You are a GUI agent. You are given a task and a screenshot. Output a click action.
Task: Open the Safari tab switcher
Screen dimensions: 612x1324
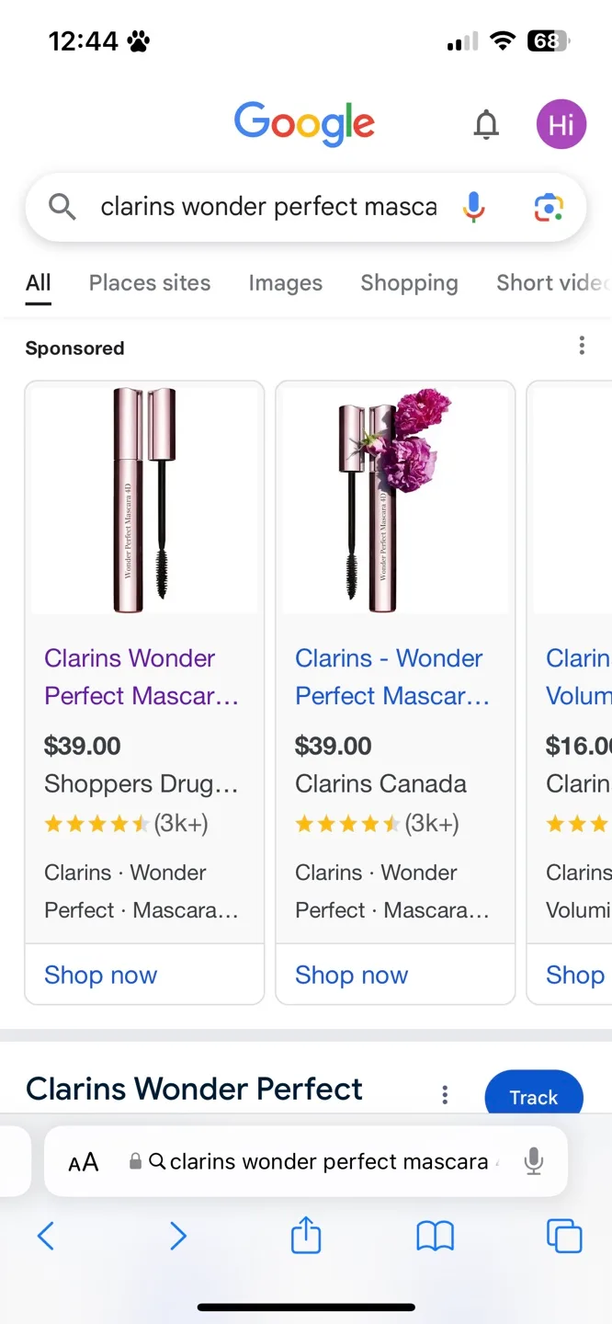(564, 1236)
